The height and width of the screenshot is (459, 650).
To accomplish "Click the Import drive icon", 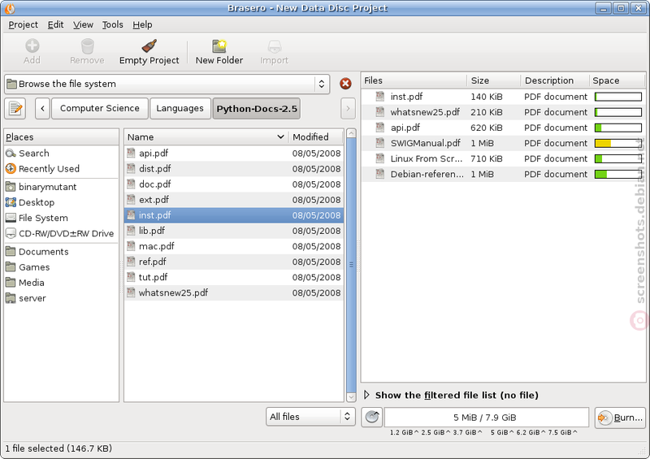I will tap(275, 46).
